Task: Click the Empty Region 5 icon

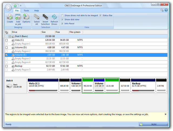Action: [x=13, y=70]
